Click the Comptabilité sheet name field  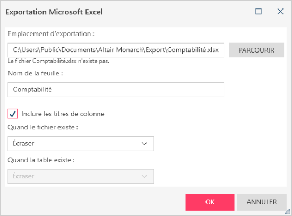pos(116,90)
